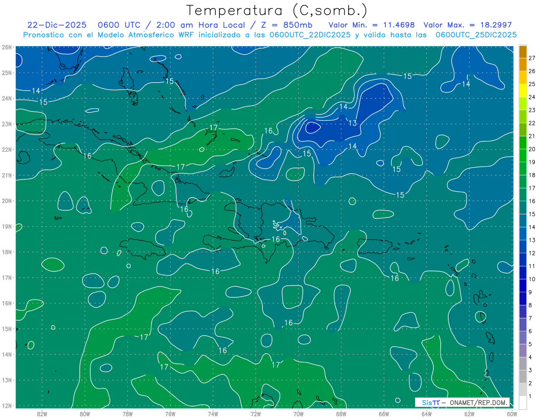Click the "27" color scale label
Viewport: 544px width, 420px height.
532,58
